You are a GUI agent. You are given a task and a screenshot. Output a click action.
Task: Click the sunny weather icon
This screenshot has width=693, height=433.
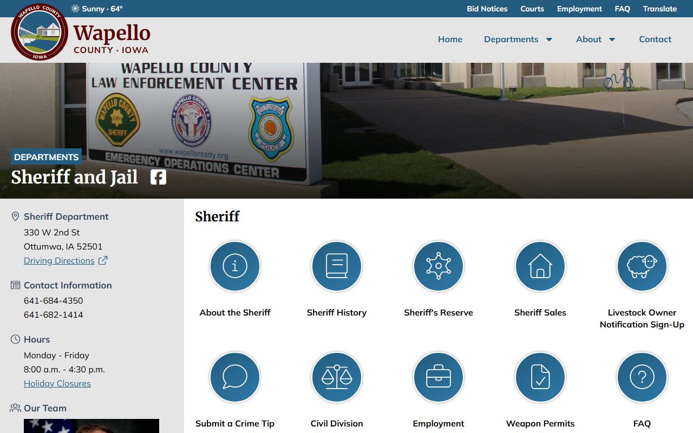(75, 9)
